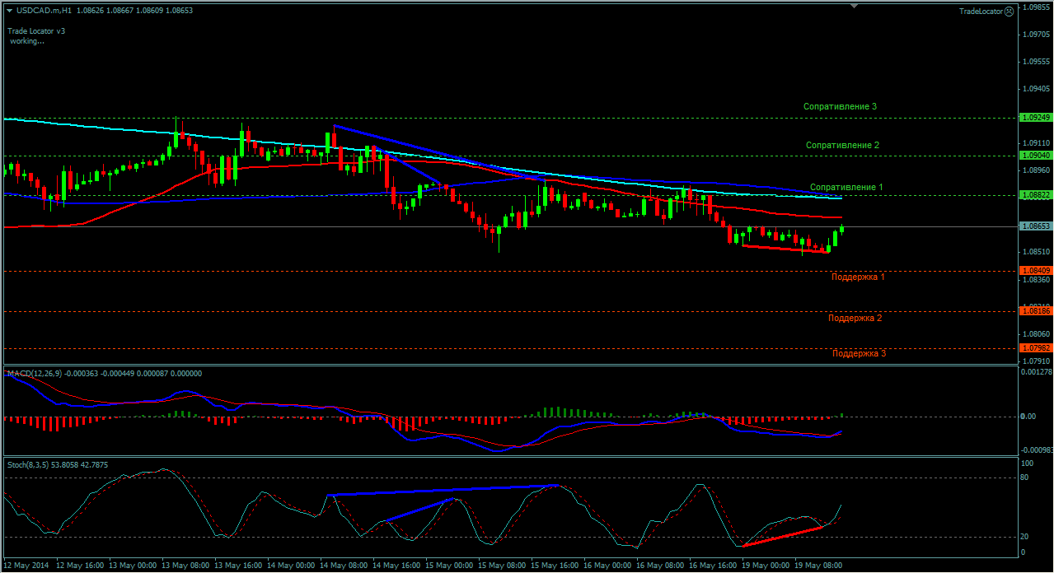
Task: Click the 1.07982 red price tag
Action: (1035, 347)
